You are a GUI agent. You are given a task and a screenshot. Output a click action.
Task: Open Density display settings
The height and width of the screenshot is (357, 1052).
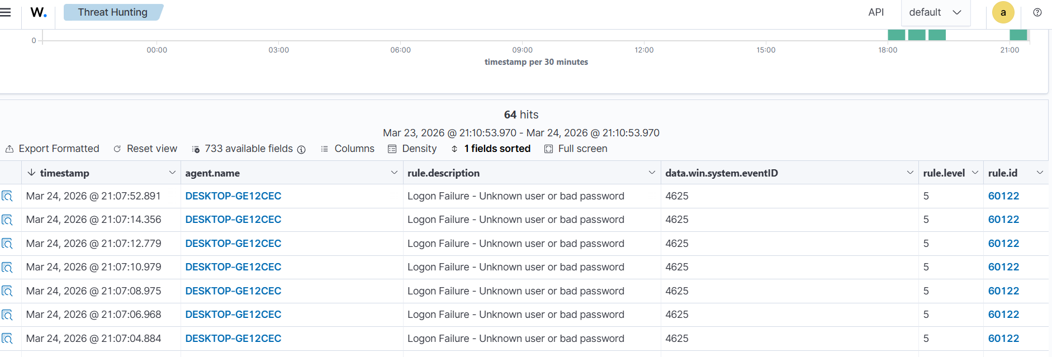tap(413, 149)
